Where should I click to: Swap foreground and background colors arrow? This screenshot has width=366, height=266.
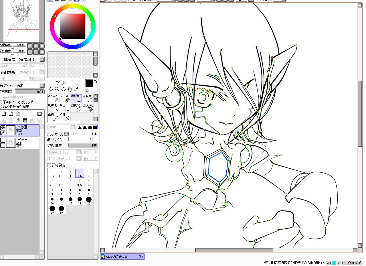point(96,81)
